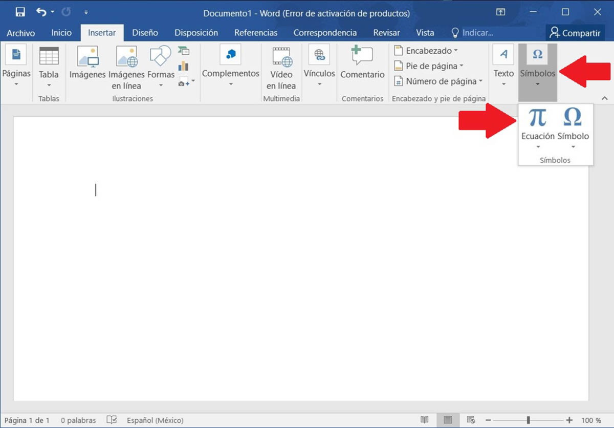Viewport: 614px width, 428px height.
Task: Click the spelling check status icon
Action: click(112, 420)
